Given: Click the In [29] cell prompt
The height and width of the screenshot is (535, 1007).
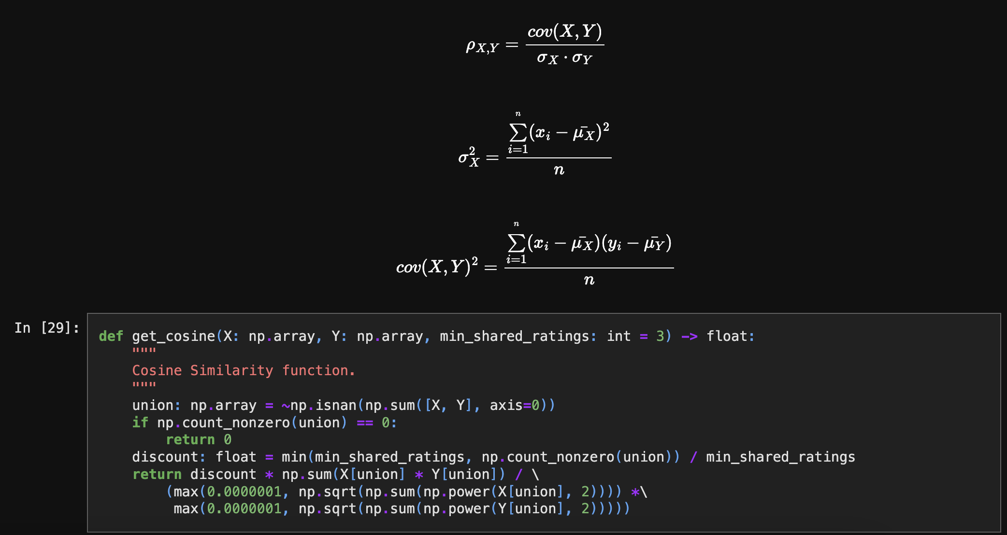Looking at the screenshot, I should pyautogui.click(x=46, y=328).
